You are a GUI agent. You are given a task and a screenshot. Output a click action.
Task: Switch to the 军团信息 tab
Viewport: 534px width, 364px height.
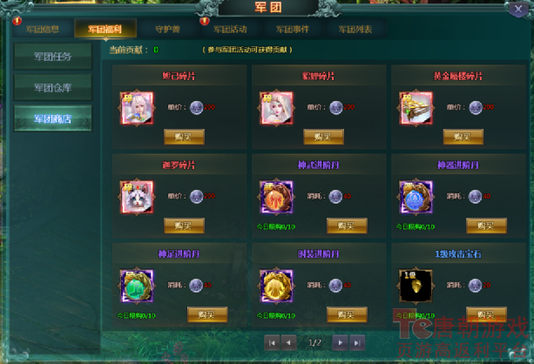(43, 29)
